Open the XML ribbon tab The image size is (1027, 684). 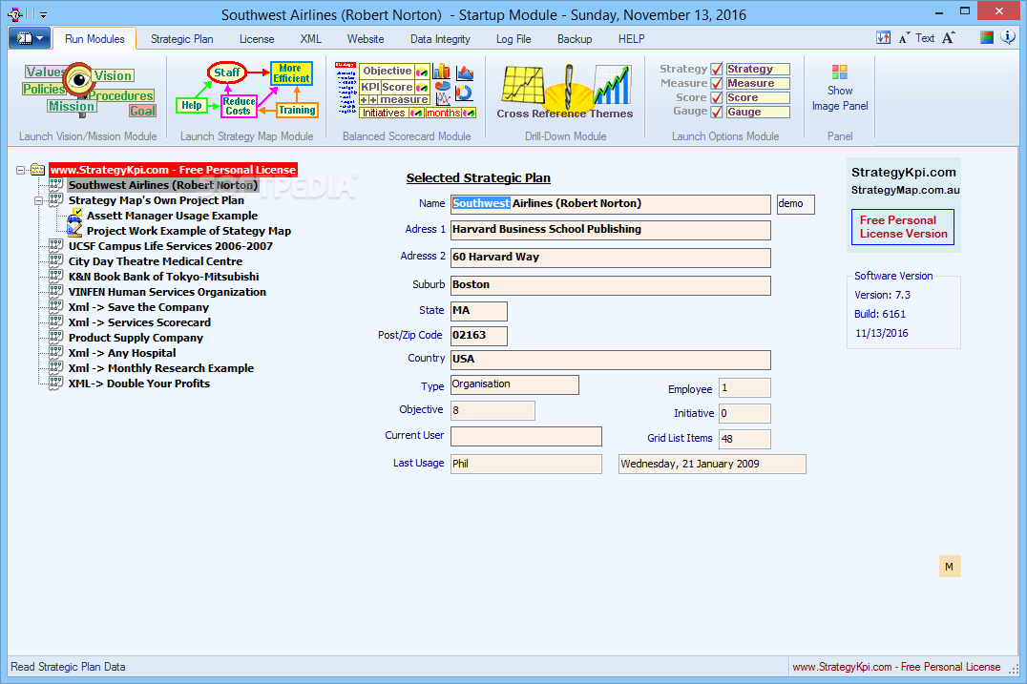pos(310,38)
